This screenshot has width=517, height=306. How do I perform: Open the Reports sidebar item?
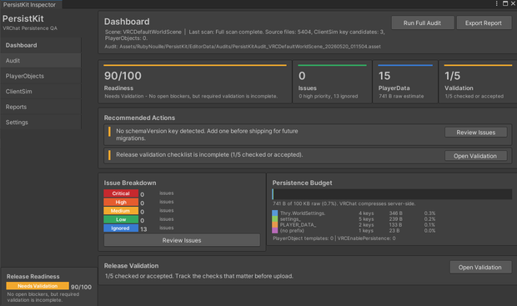pyautogui.click(x=41, y=107)
